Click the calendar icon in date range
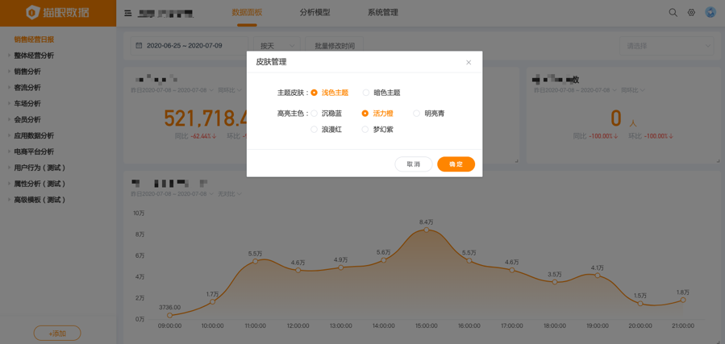Screen dimensions: 725x344 139,46
